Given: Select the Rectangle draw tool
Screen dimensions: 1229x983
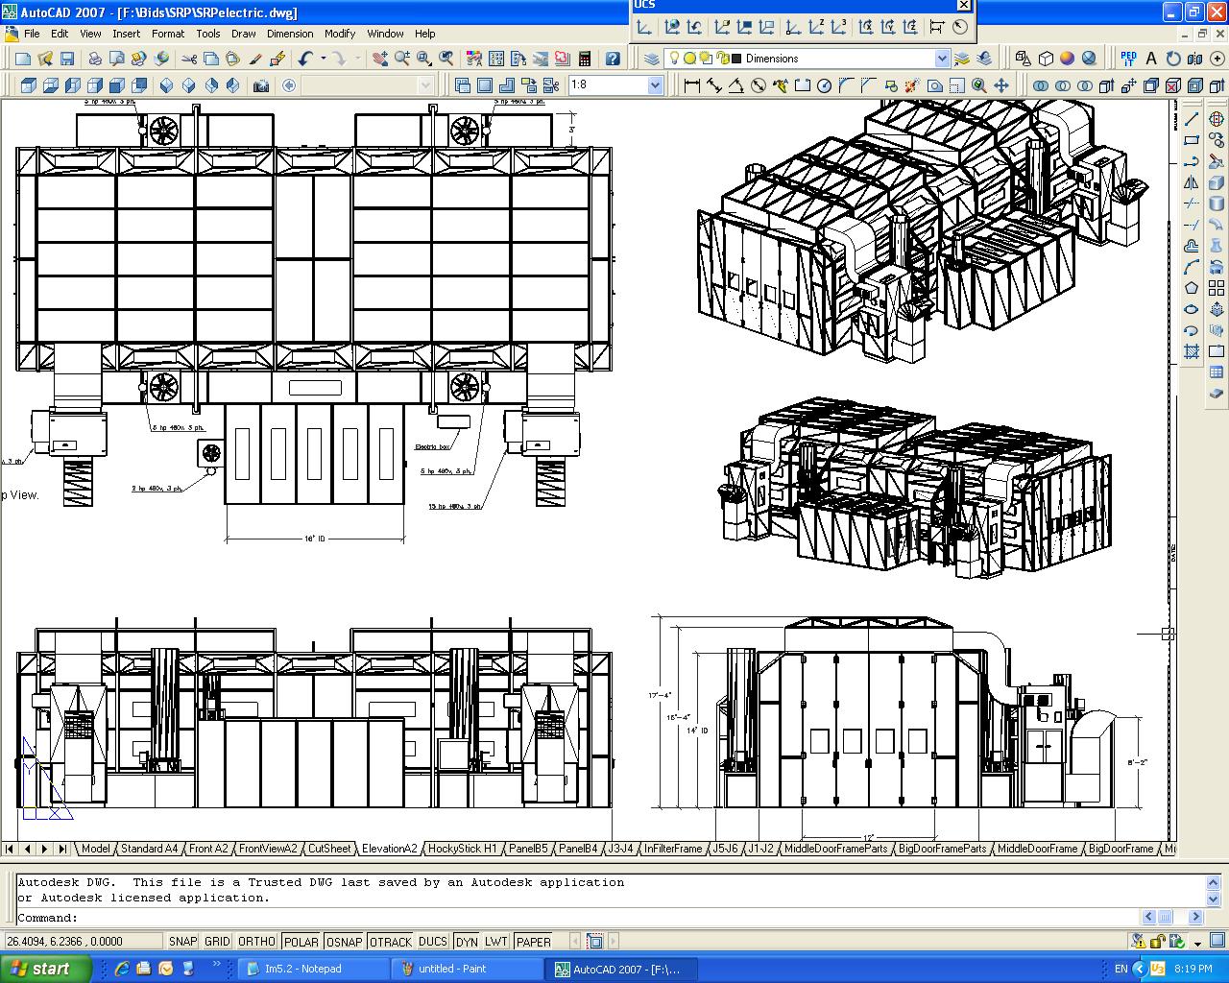Looking at the screenshot, I should [x=1192, y=140].
